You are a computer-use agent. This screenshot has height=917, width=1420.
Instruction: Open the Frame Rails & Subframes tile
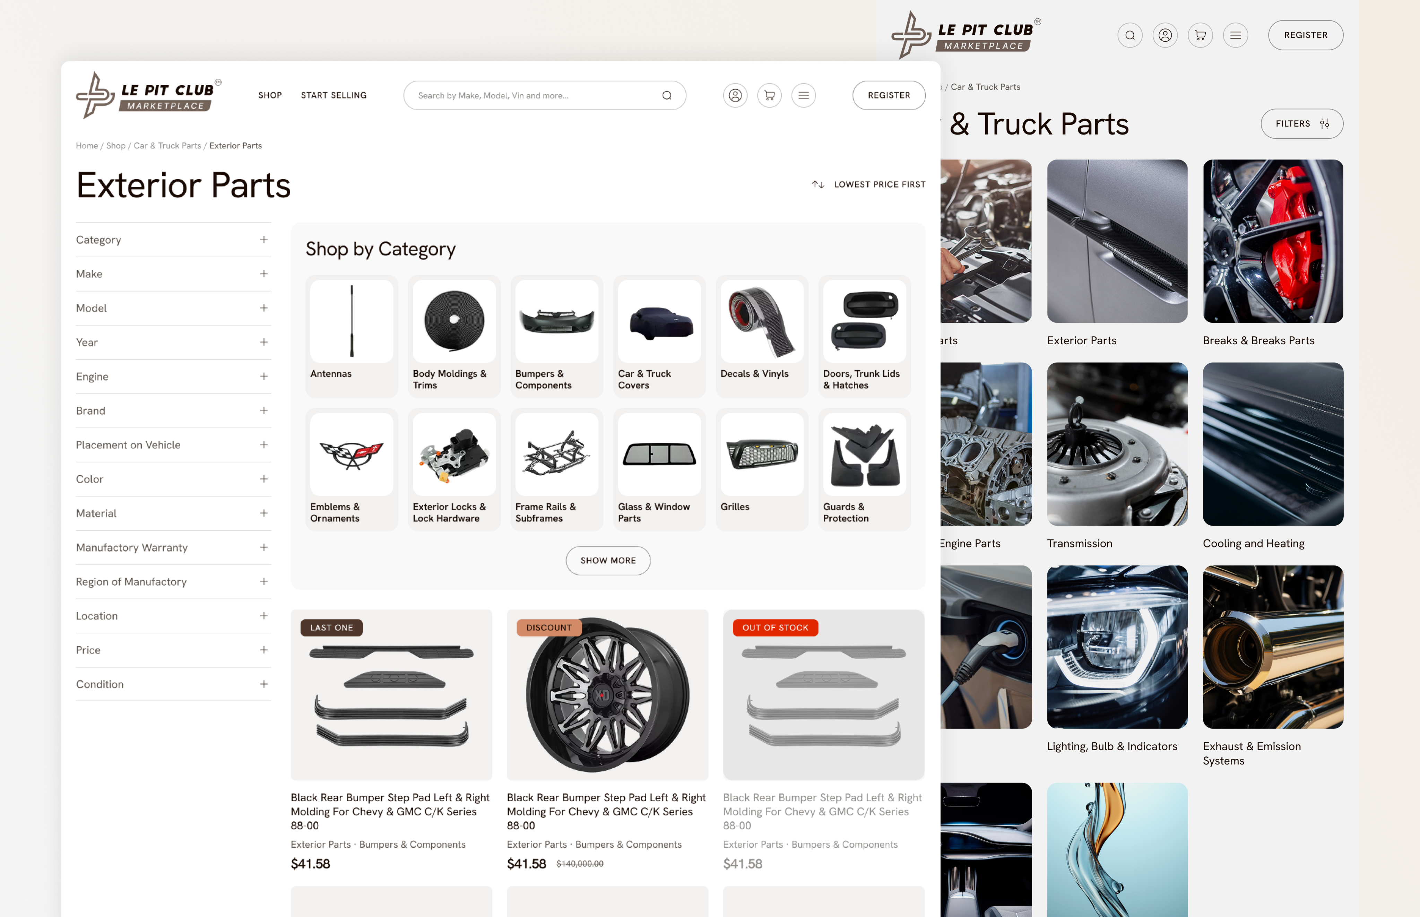pos(557,469)
